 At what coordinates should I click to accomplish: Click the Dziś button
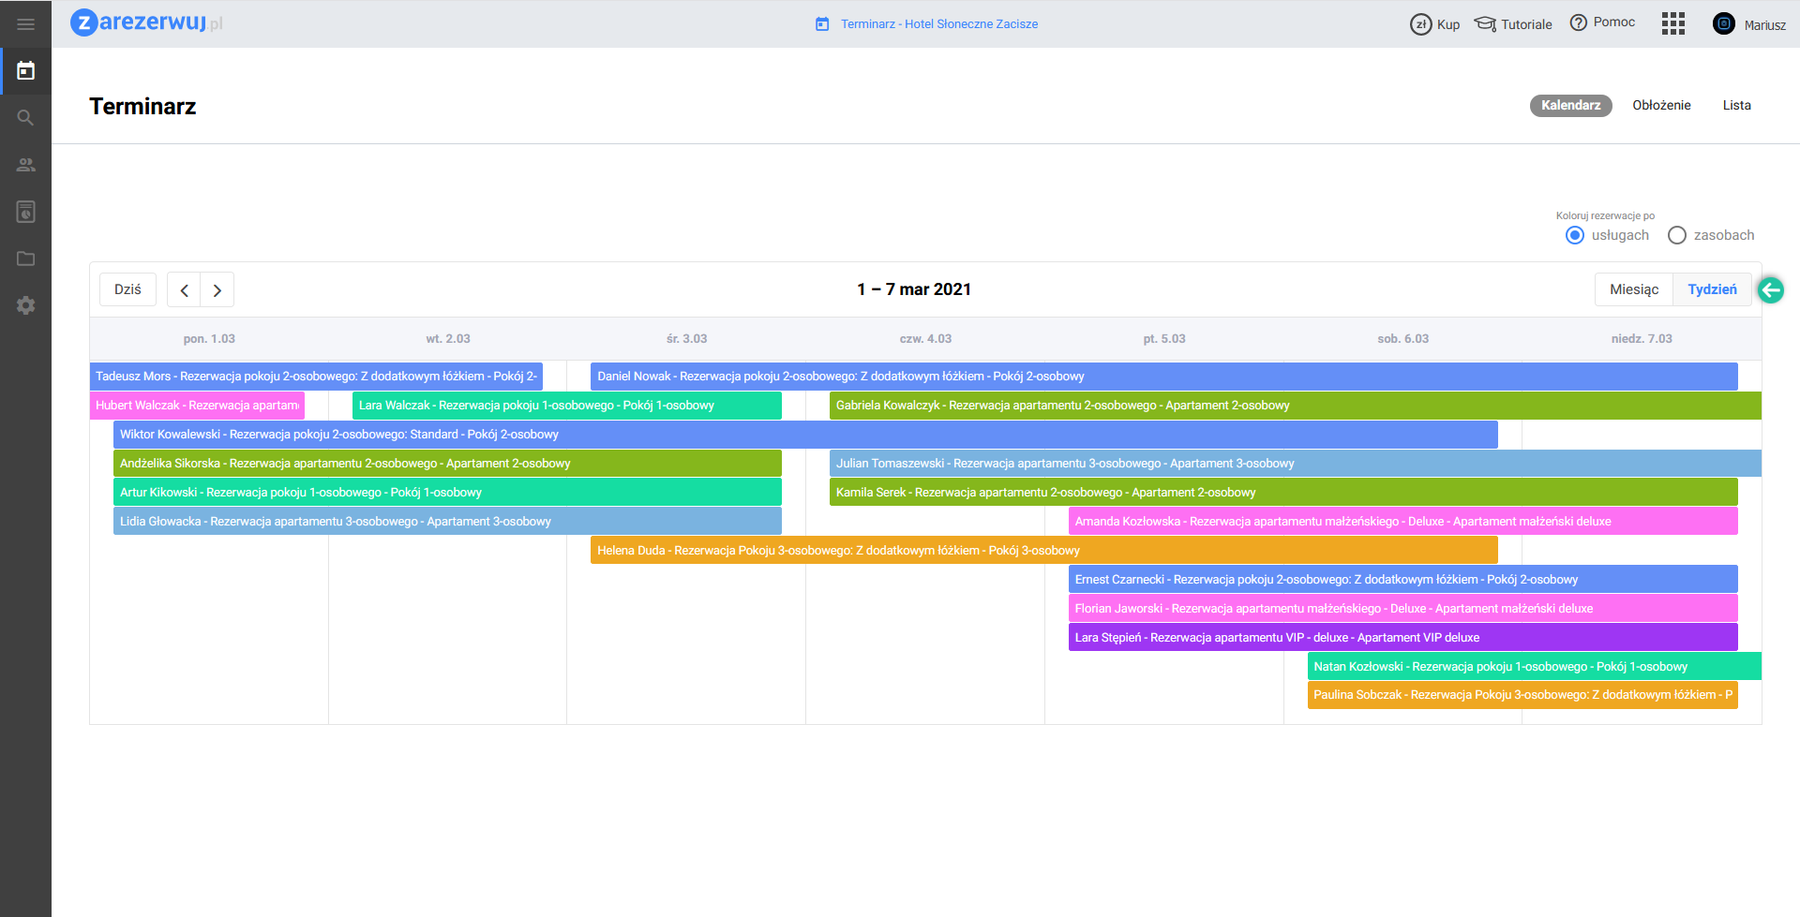pyautogui.click(x=127, y=289)
